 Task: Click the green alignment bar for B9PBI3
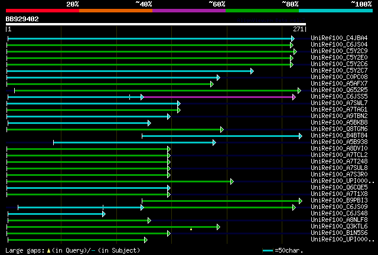click(x=220, y=201)
